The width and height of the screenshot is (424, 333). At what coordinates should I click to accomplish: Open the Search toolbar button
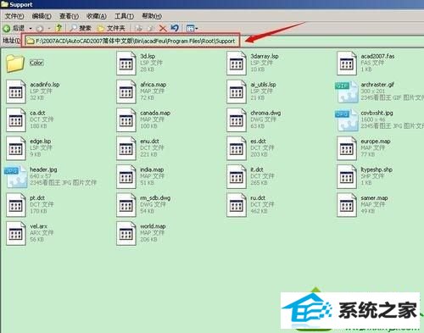pyautogui.click(x=81, y=28)
